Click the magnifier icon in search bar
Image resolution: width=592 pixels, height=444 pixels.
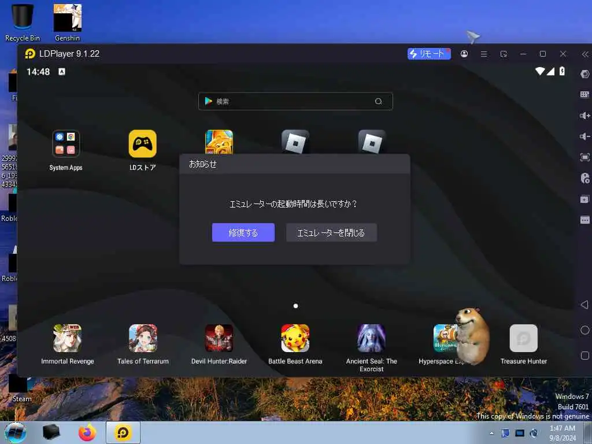[378, 101]
